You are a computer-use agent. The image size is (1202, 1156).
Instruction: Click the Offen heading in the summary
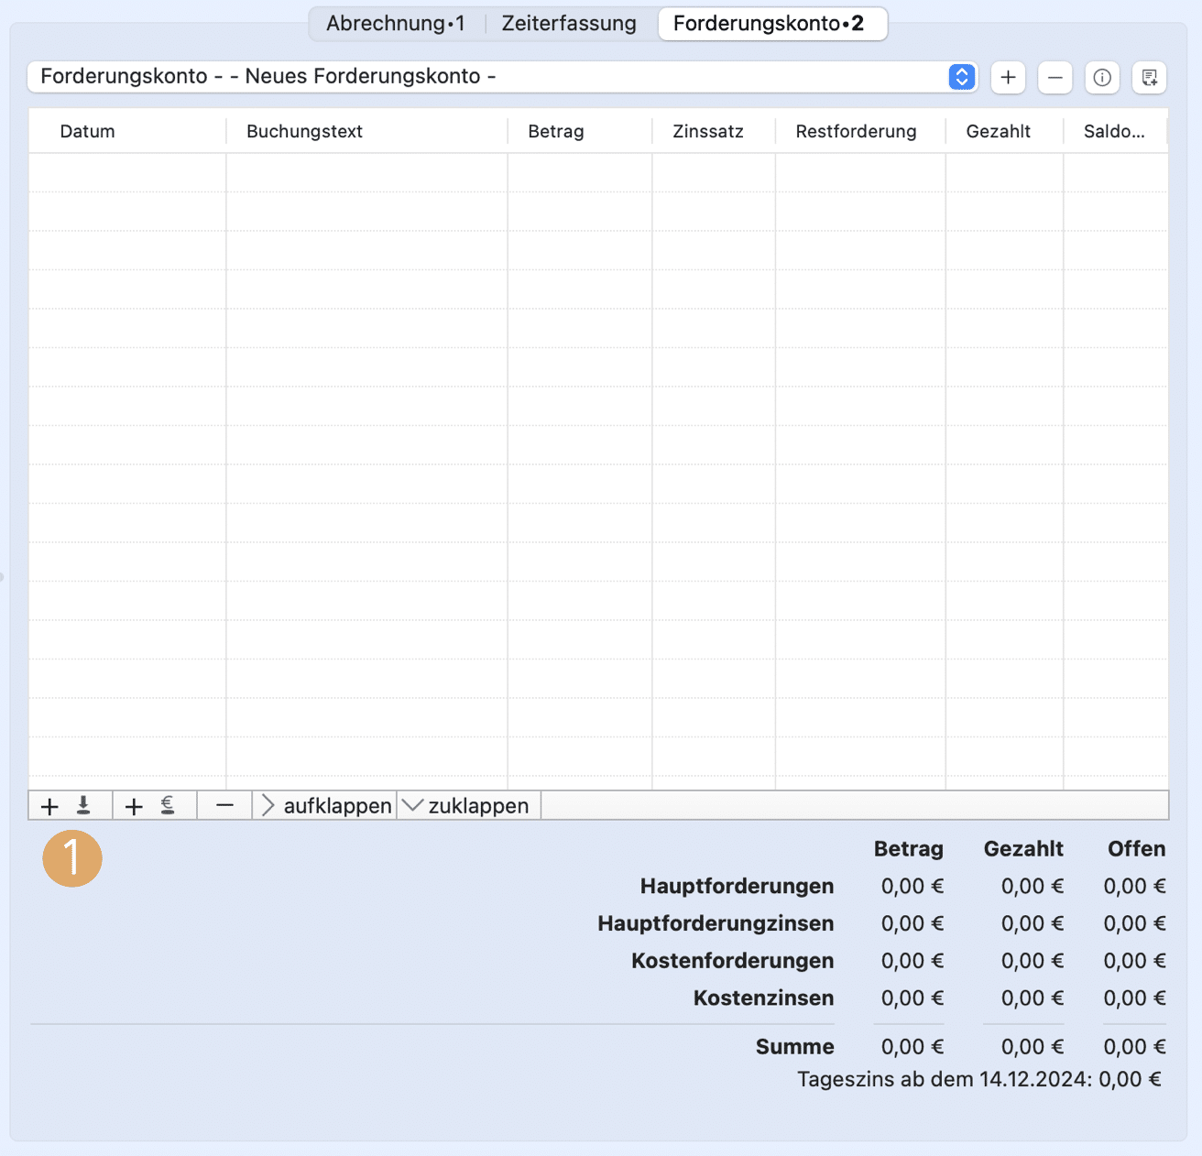1136,848
